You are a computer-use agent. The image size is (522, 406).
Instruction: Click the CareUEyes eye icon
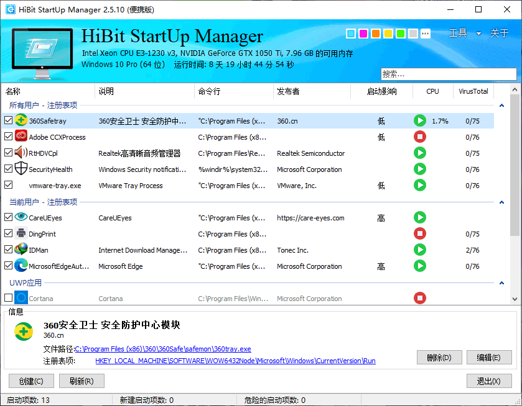(21, 217)
